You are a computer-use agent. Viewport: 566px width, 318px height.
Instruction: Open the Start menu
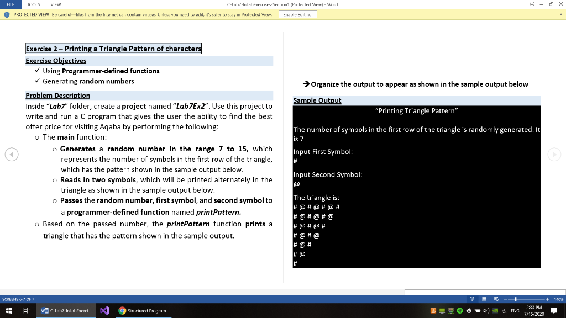click(9, 310)
